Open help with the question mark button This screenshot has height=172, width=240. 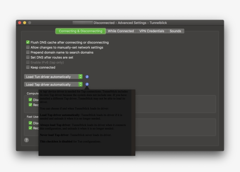[x=26, y=140]
